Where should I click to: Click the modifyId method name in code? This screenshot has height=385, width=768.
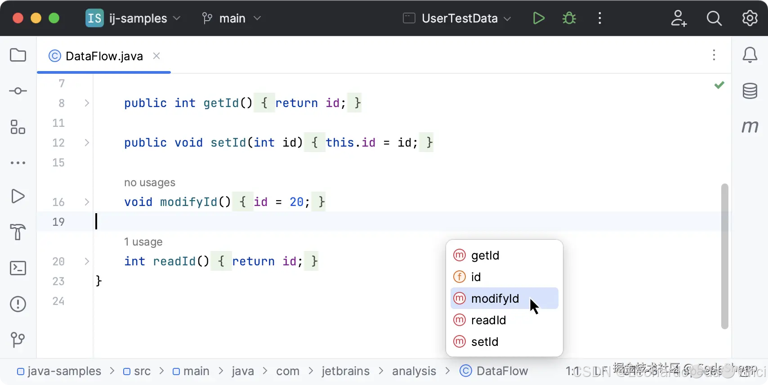pos(189,202)
